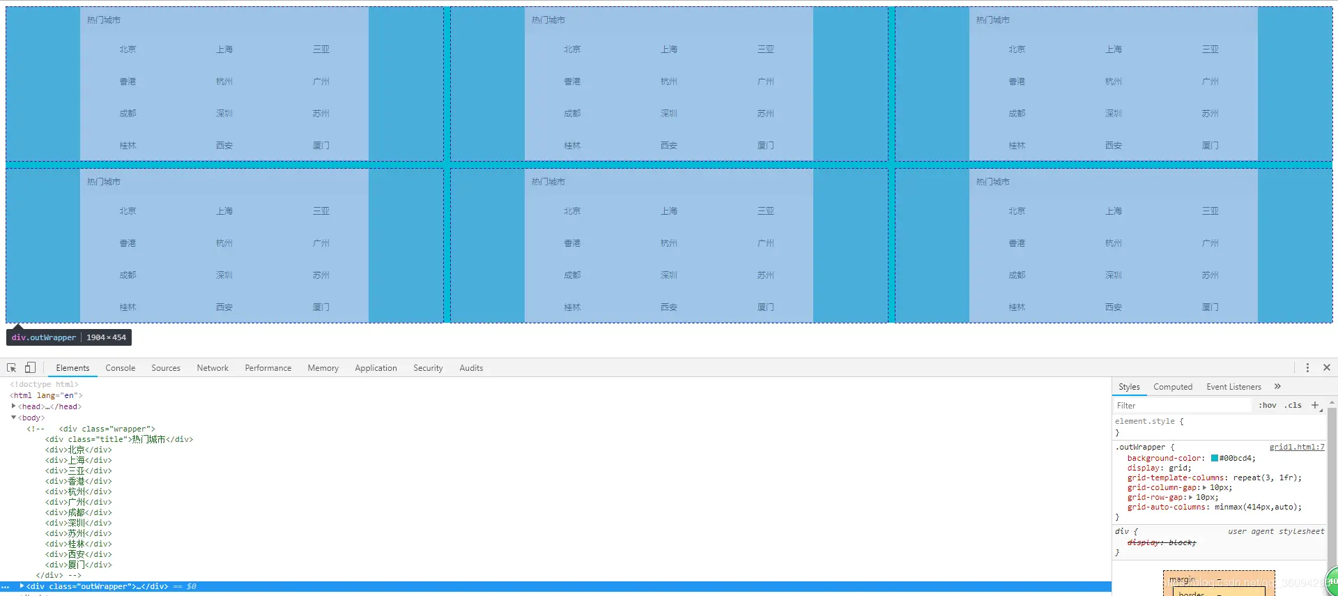Click the commented 北京 div line
Image resolution: width=1338 pixels, height=596 pixels.
click(x=78, y=450)
